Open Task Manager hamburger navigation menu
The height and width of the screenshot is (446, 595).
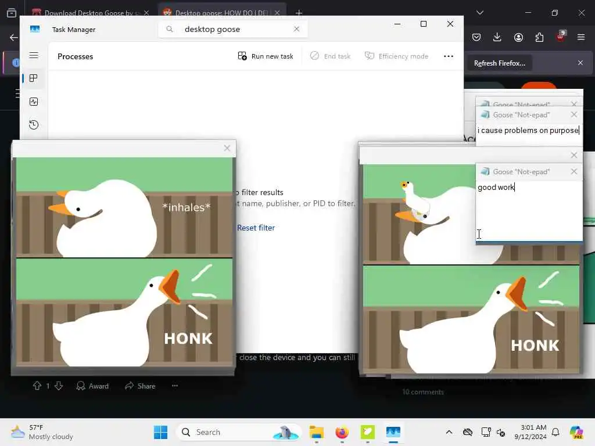pyautogui.click(x=33, y=55)
